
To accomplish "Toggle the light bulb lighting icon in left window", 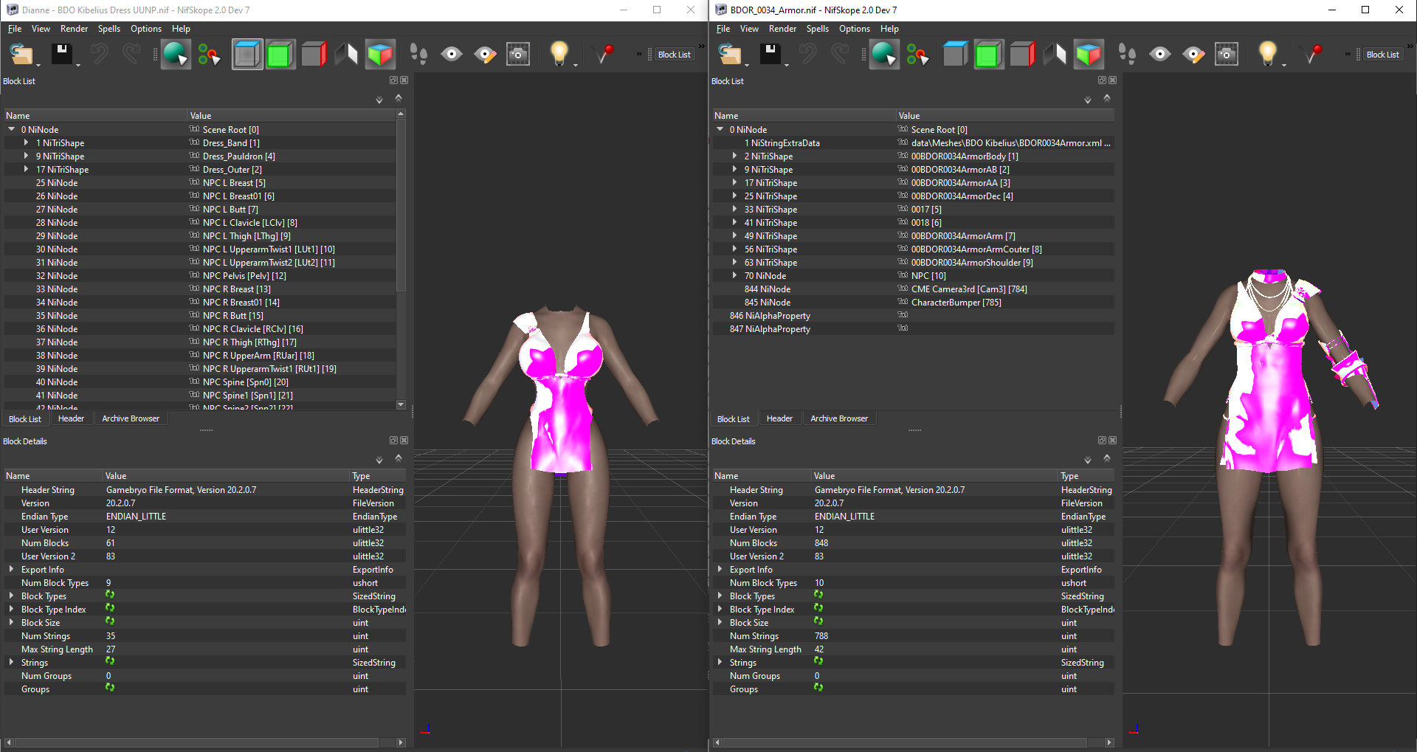I will (x=559, y=54).
